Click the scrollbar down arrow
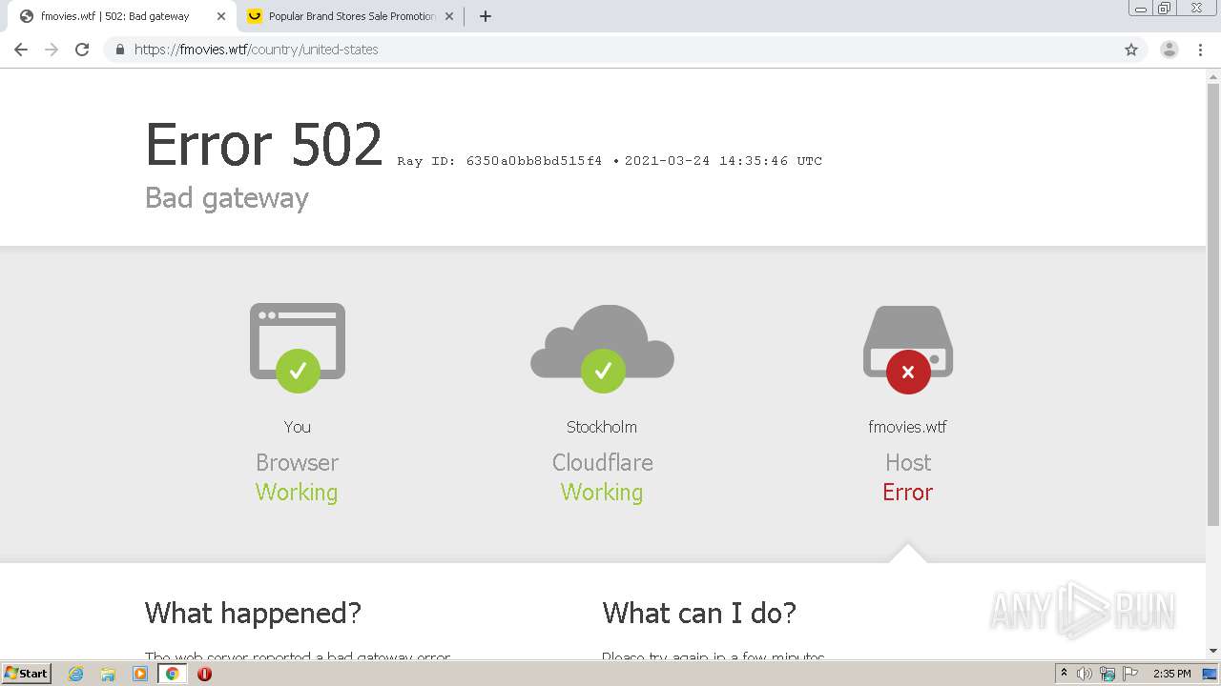 point(1213,651)
